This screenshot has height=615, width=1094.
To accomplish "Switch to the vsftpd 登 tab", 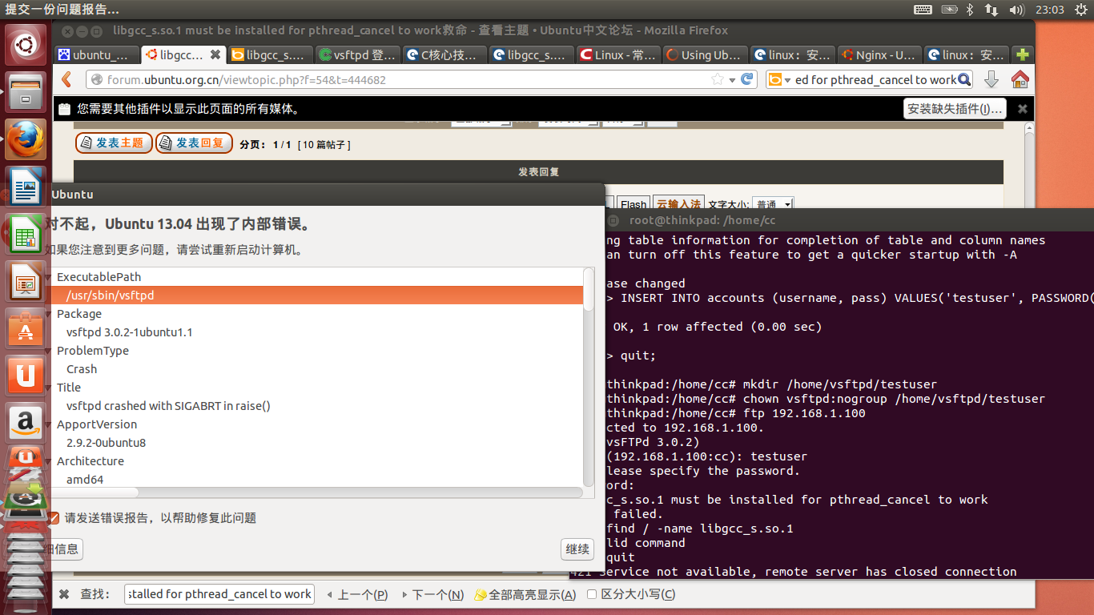I will pyautogui.click(x=357, y=55).
